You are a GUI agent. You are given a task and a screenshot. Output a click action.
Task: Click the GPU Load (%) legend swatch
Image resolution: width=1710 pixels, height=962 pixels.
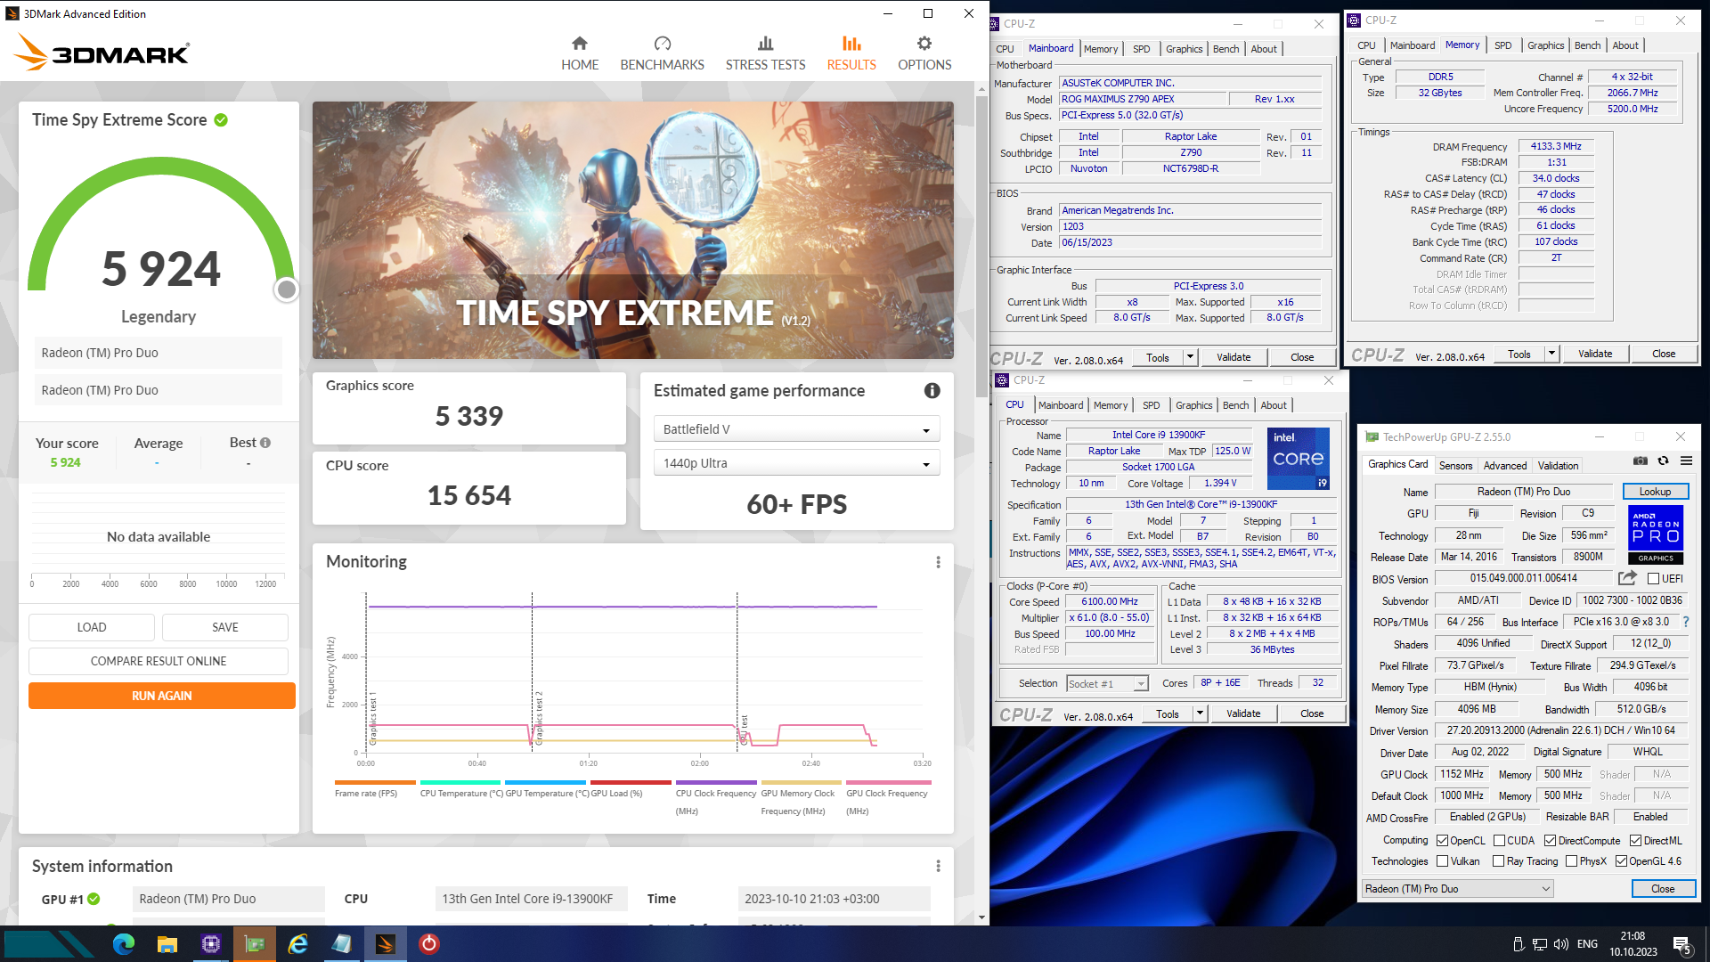coord(631,782)
